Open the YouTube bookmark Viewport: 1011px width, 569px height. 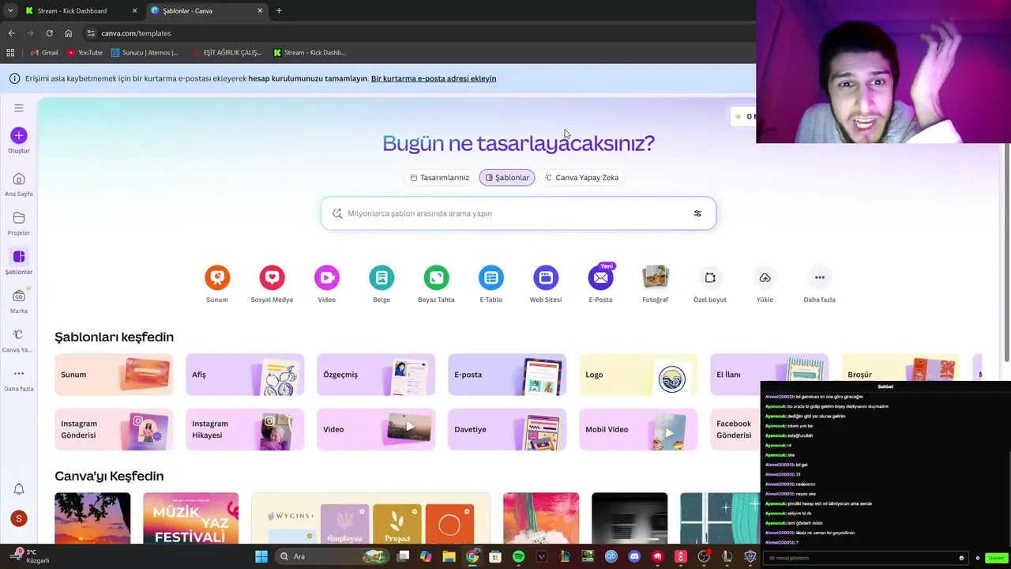(85, 53)
